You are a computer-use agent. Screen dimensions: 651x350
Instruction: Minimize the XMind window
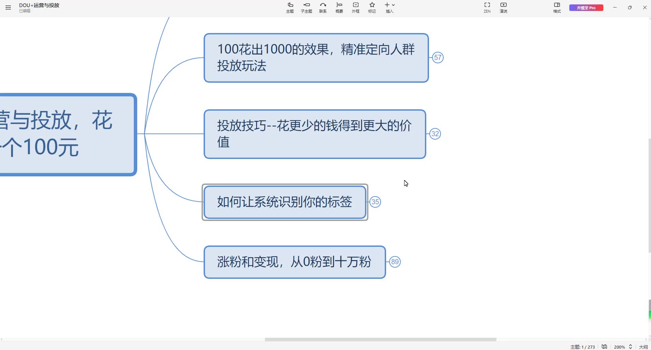click(615, 7)
